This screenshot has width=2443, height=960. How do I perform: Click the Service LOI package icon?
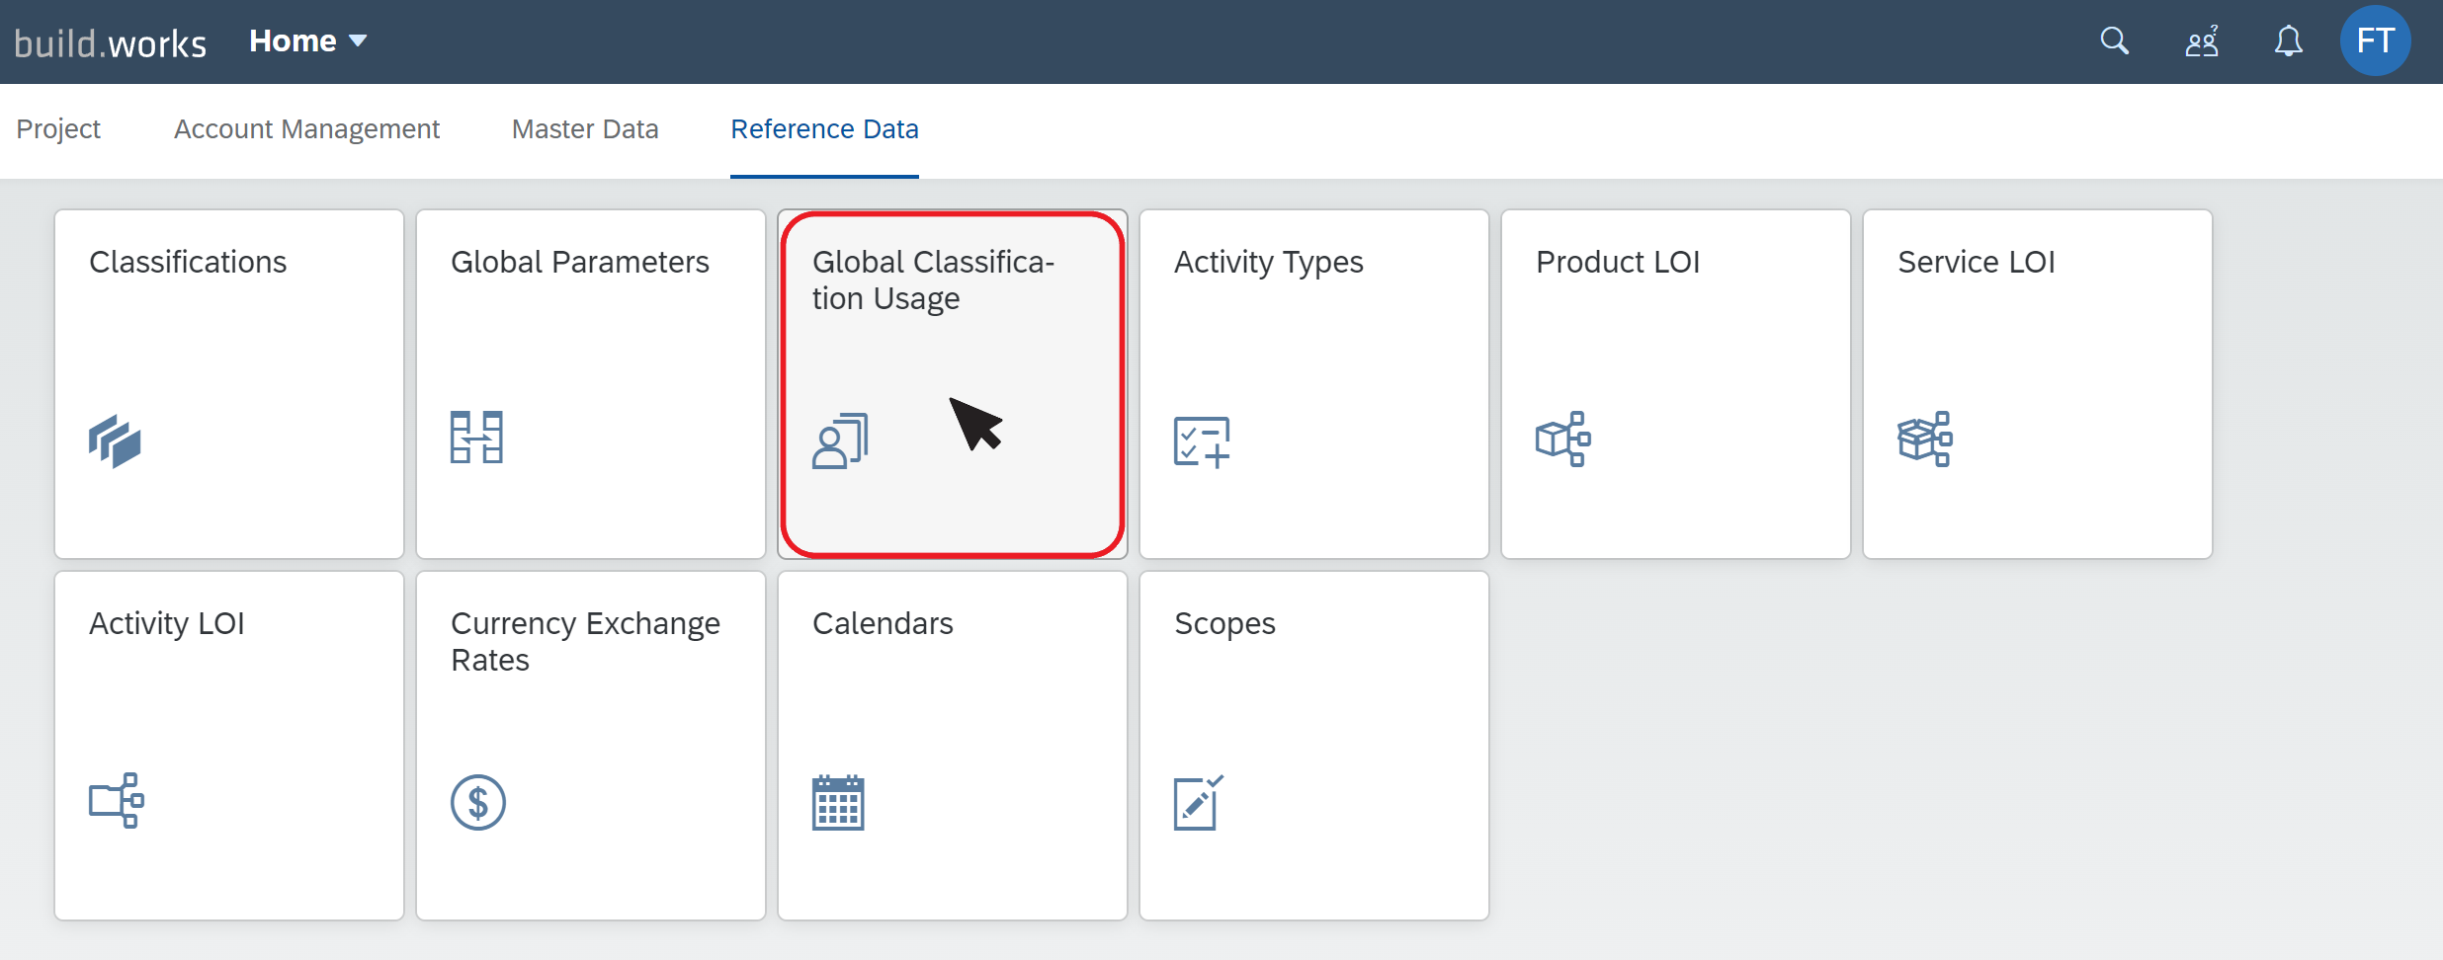coord(1923,438)
